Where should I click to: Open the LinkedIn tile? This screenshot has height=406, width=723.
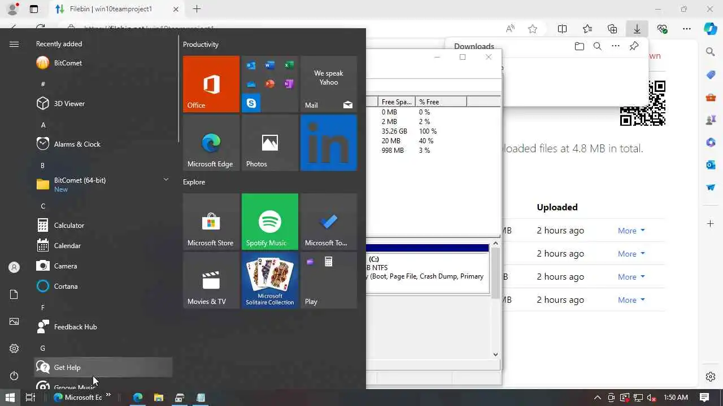[x=329, y=143]
